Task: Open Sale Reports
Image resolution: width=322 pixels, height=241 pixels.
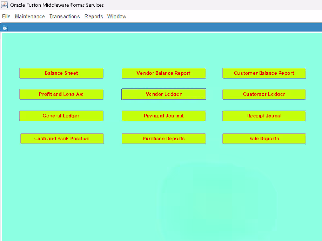Action: click(x=264, y=139)
